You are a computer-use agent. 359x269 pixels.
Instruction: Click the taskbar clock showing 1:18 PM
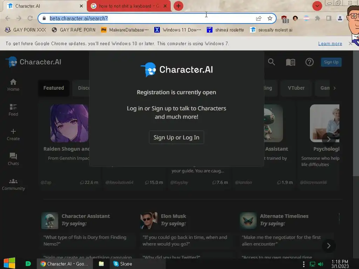(340, 264)
